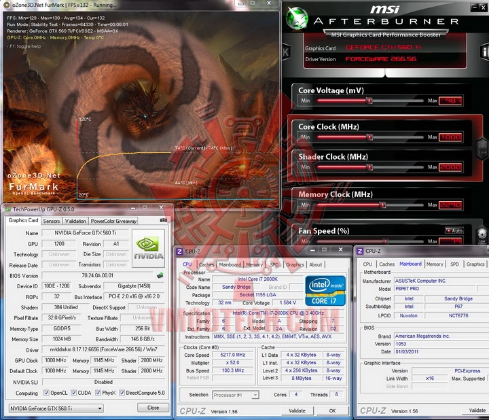Click the NVIDIA logo in GPU-Z

pos(149,248)
